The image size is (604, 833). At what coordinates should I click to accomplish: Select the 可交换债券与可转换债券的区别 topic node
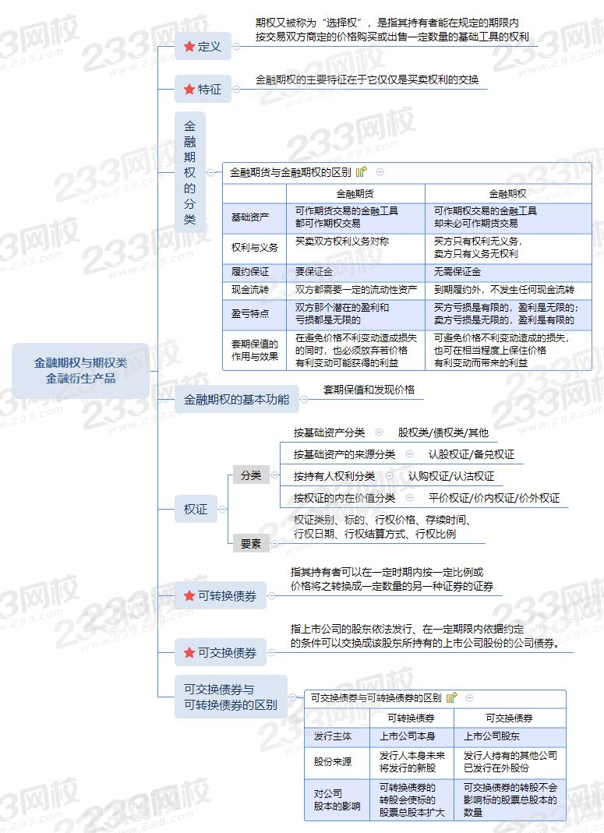click(x=231, y=697)
